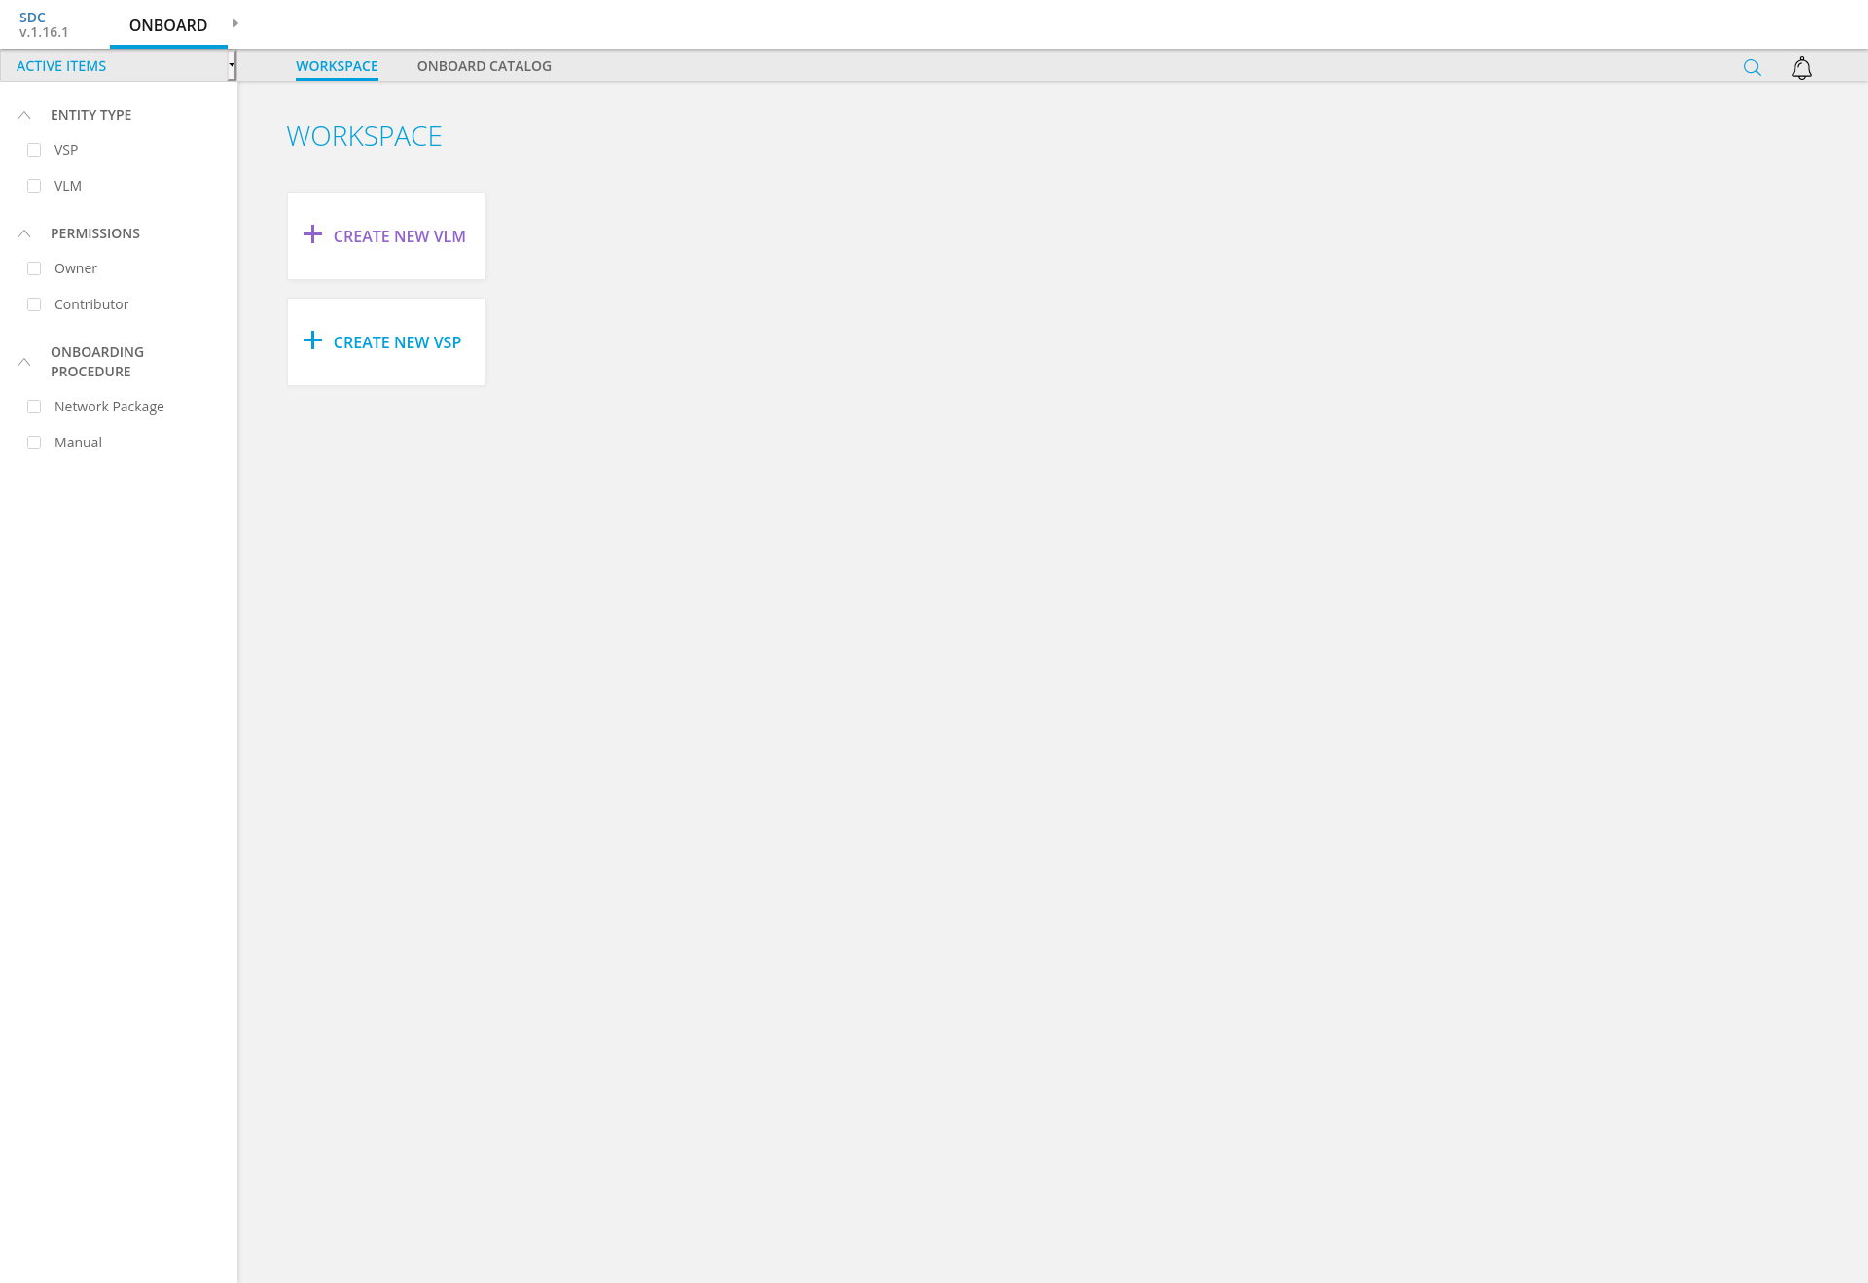Click the plus icon for new VLM
1868x1283 pixels.
point(312,234)
